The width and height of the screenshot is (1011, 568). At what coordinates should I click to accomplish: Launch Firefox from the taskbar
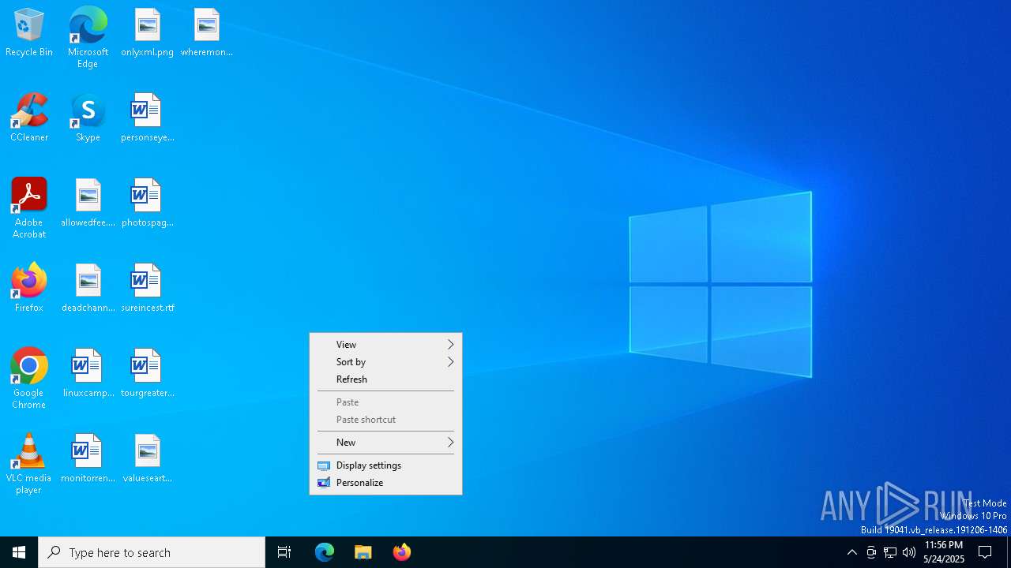(x=402, y=552)
